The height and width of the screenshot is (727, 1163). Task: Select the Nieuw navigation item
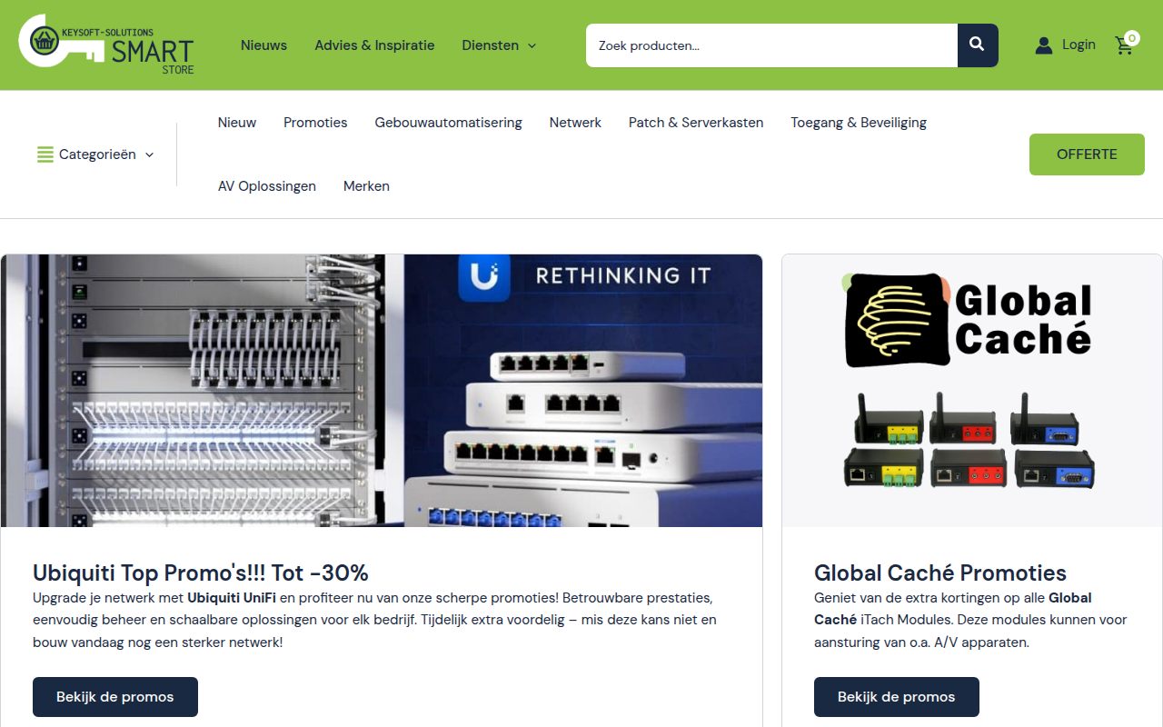237,123
